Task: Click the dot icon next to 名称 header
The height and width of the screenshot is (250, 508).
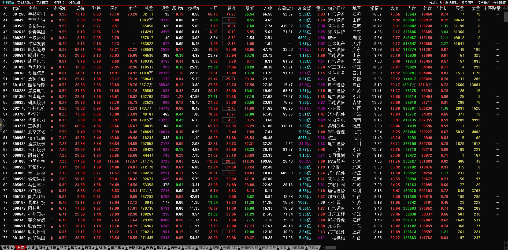Action: 48,8
